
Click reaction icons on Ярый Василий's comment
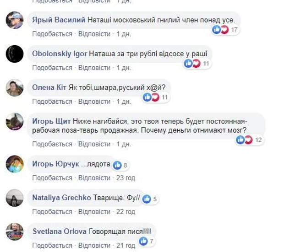click(220, 30)
